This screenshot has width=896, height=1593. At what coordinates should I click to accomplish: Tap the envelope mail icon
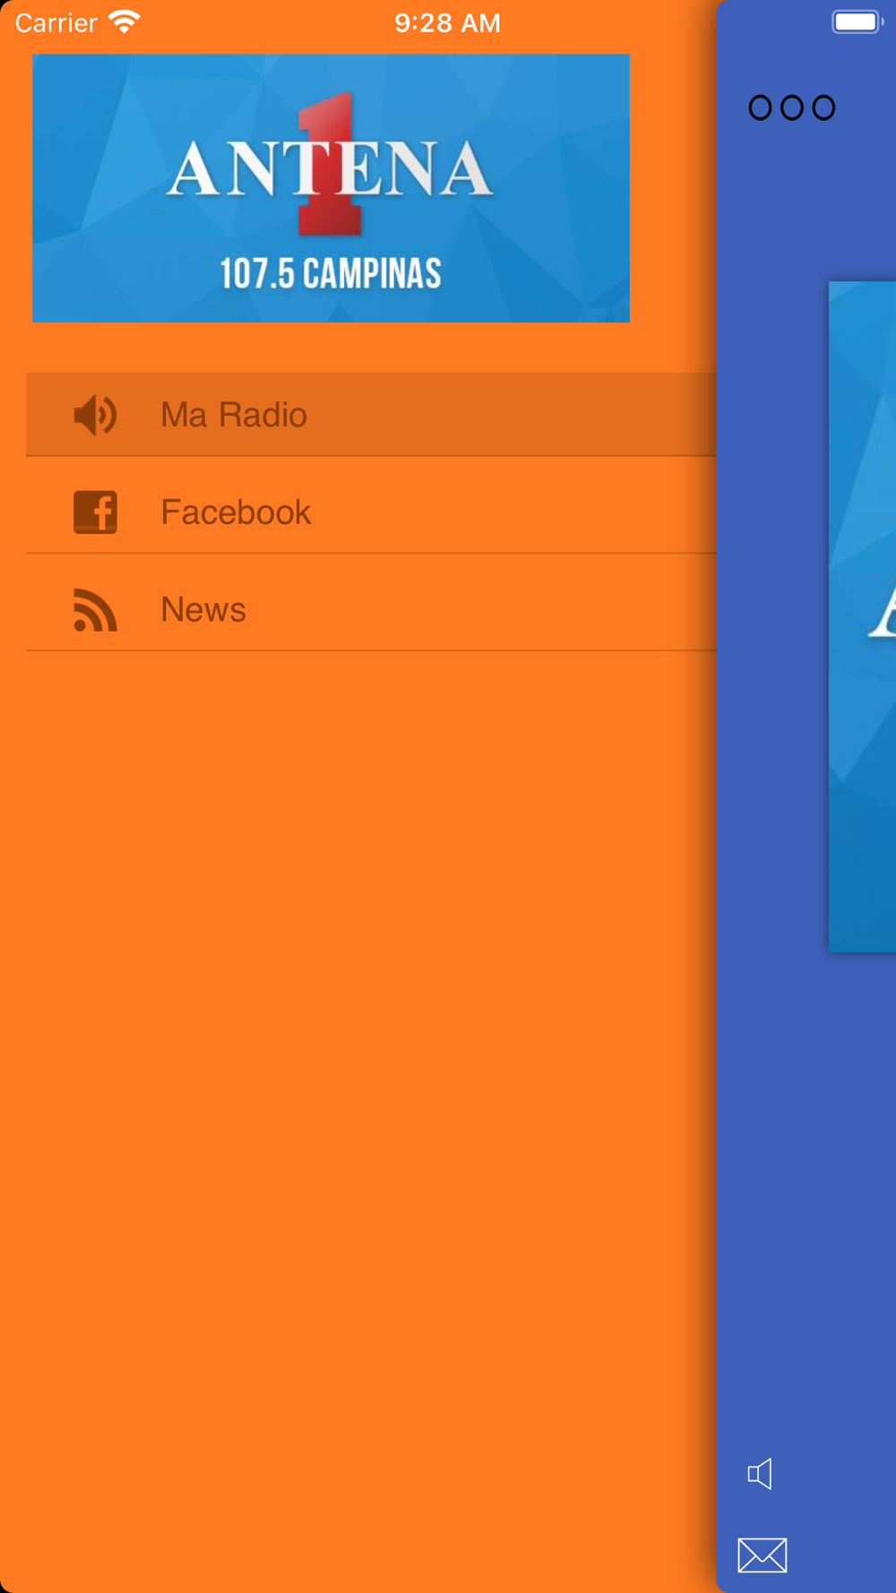762,1555
